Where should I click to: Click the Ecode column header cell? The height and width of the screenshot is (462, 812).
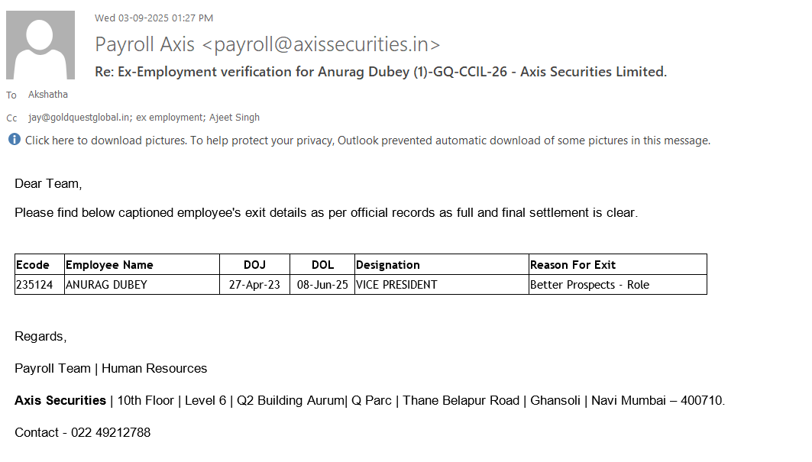point(33,265)
